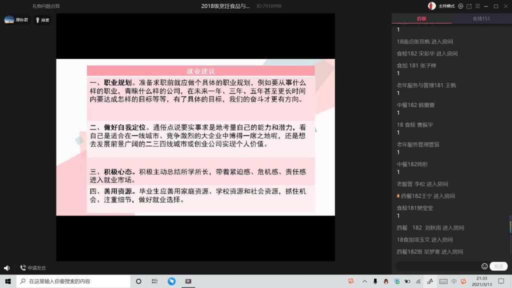Open 厚朴君 host profile avatar

point(9,20)
